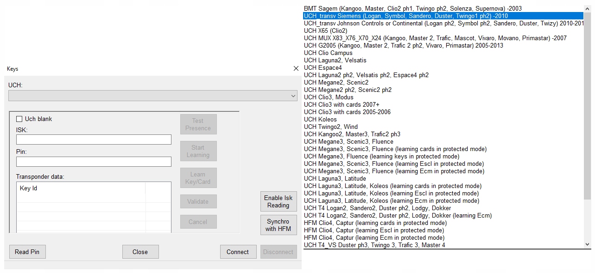Click the Close button in Keys dialog
Viewport: 595px width, 273px height.
[140, 252]
